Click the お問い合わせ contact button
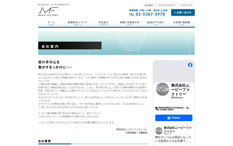 183,12
